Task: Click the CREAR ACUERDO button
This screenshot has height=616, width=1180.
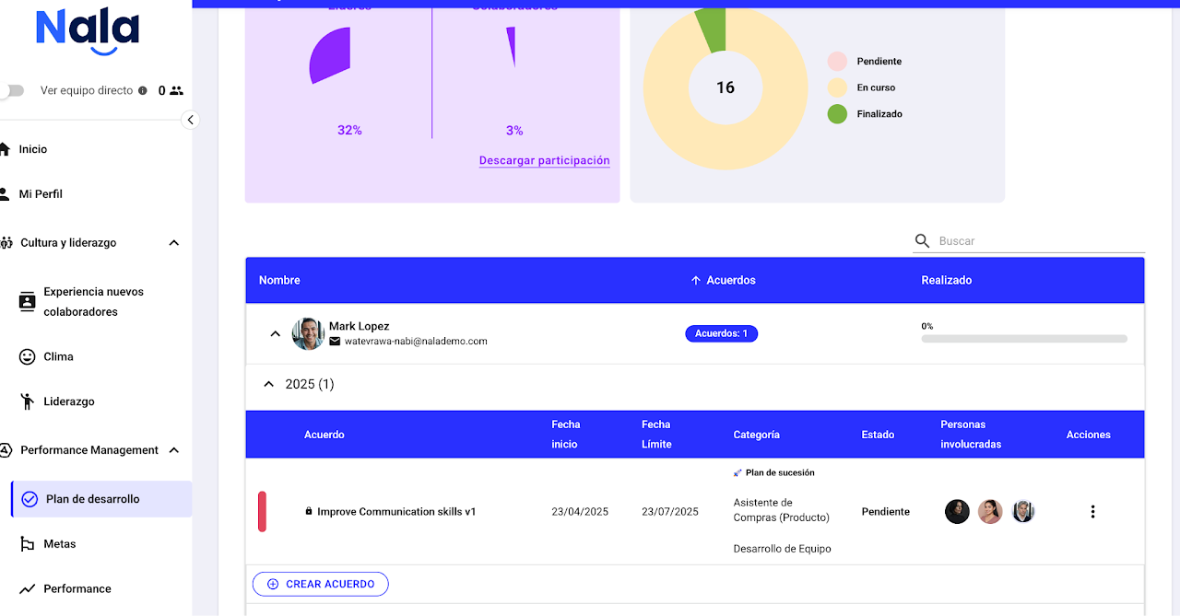Action: (320, 584)
